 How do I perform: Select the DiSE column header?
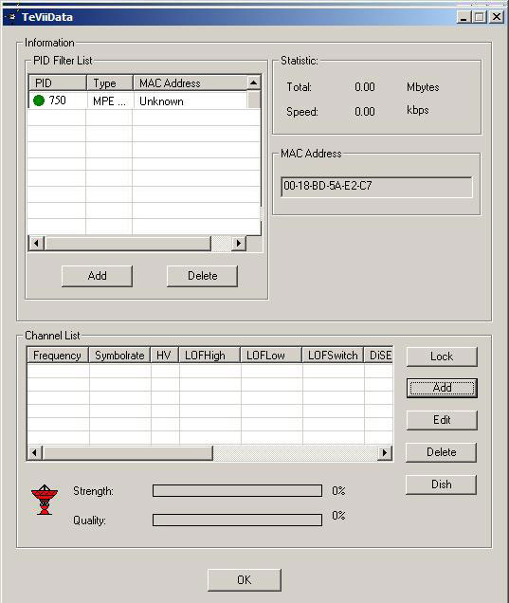click(379, 356)
